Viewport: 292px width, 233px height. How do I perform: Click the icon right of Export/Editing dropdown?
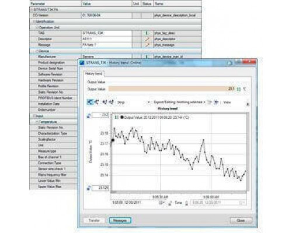point(210,102)
